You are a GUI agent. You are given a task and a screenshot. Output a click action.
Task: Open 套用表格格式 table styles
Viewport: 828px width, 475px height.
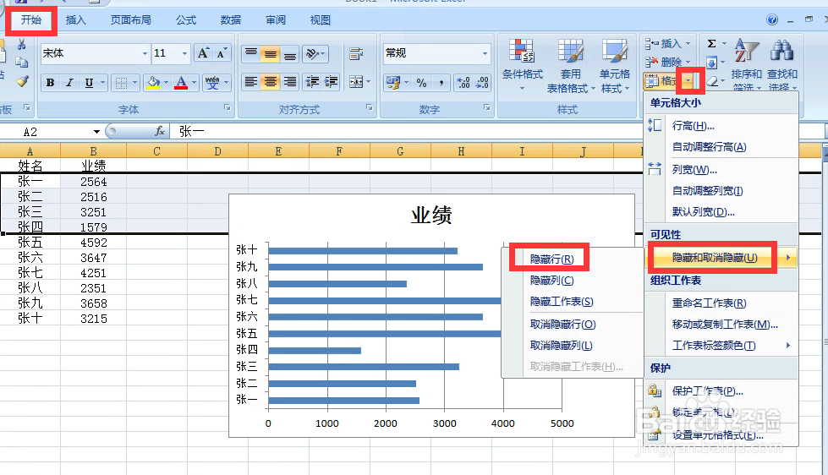pos(570,66)
